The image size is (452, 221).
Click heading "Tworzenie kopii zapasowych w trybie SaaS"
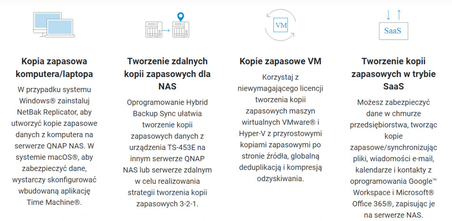point(393,74)
